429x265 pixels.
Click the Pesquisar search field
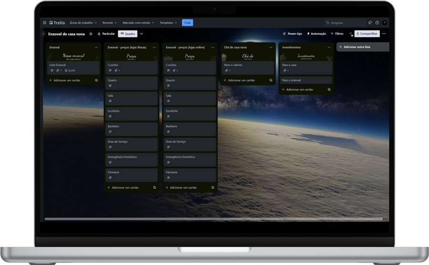coord(345,22)
